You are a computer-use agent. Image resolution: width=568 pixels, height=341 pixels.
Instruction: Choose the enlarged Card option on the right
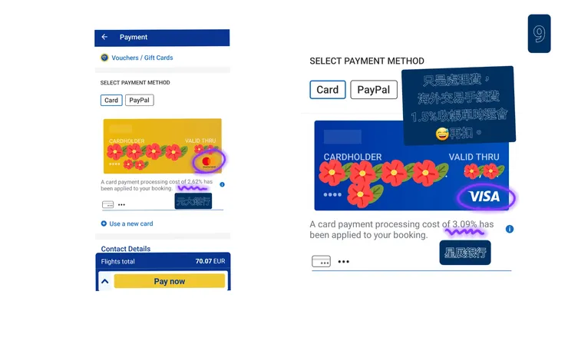tap(328, 90)
